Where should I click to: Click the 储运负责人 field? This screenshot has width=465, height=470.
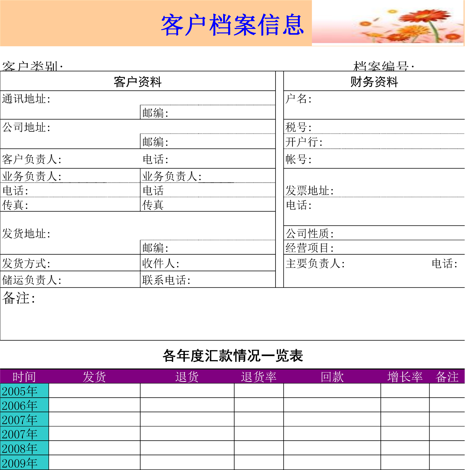click(x=32, y=280)
